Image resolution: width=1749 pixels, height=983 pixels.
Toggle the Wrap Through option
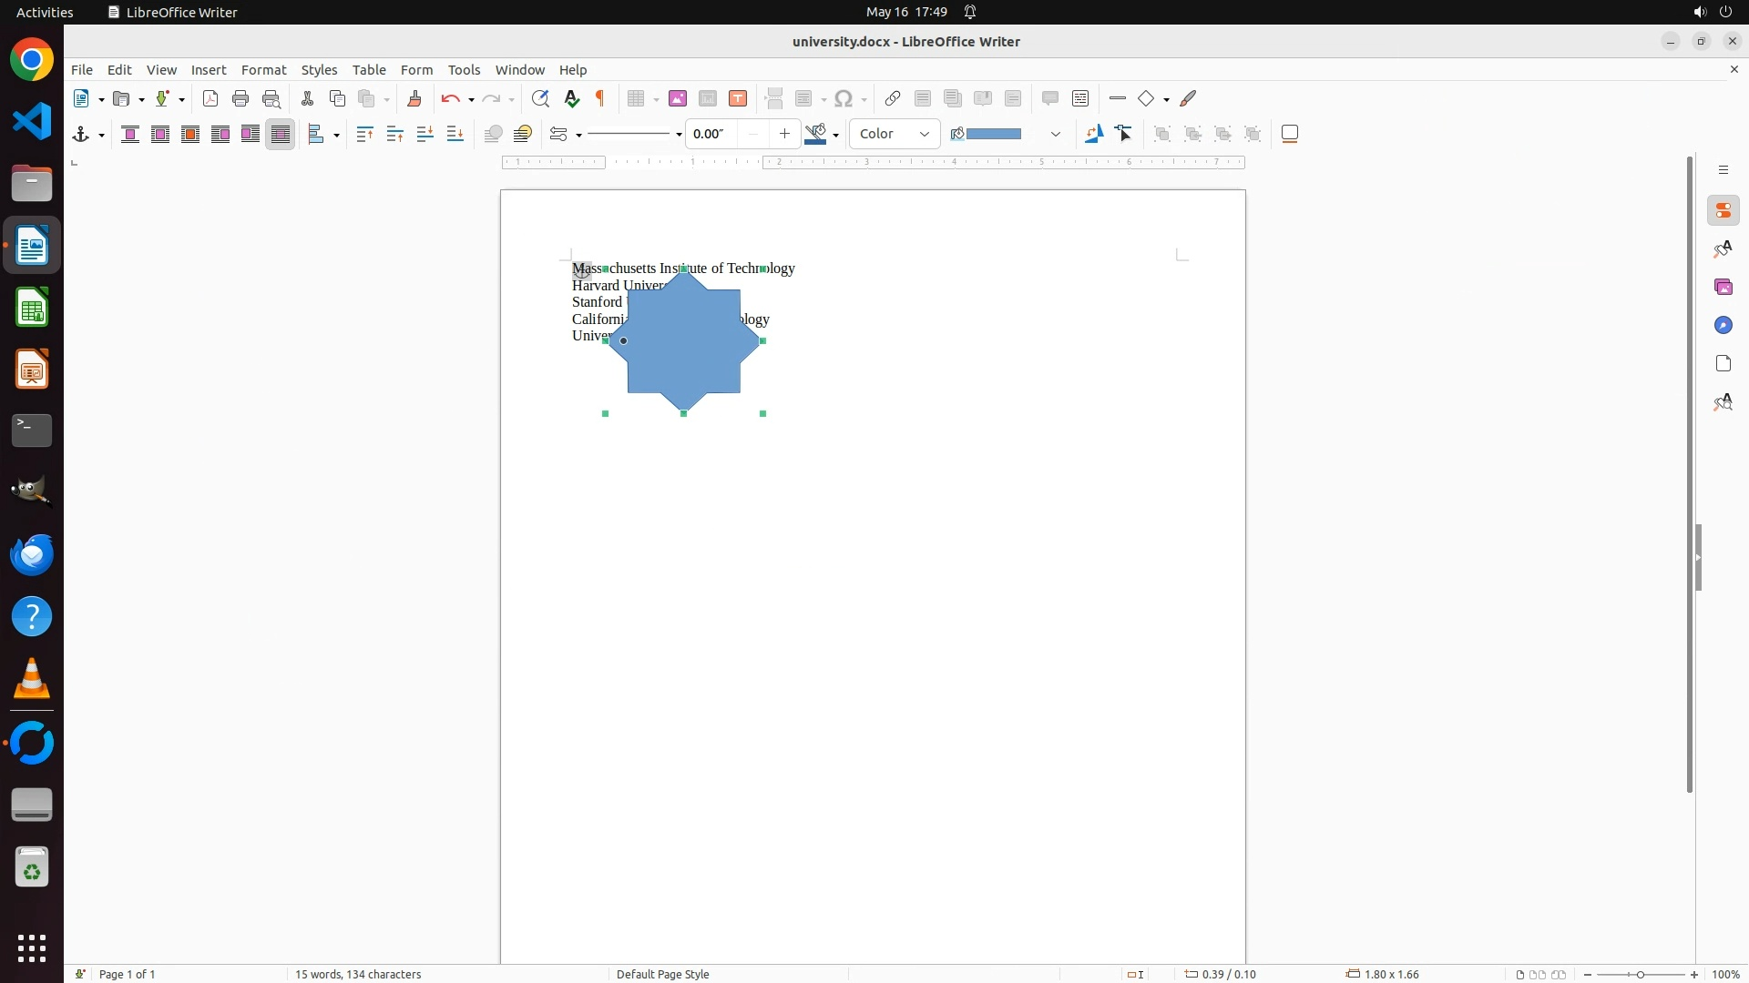(x=281, y=135)
